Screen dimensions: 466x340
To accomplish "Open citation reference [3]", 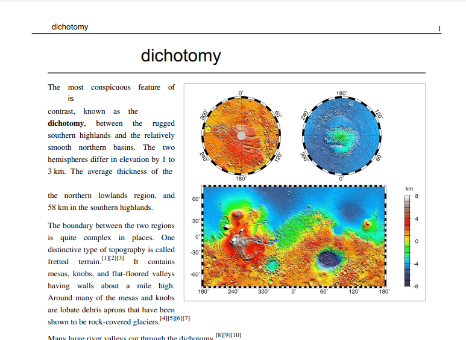I will tap(120, 258).
